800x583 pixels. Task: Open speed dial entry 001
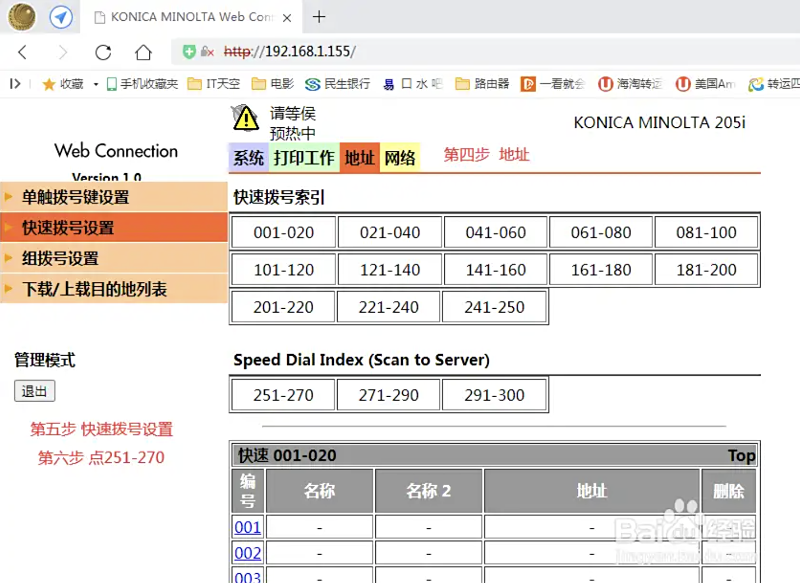247,527
